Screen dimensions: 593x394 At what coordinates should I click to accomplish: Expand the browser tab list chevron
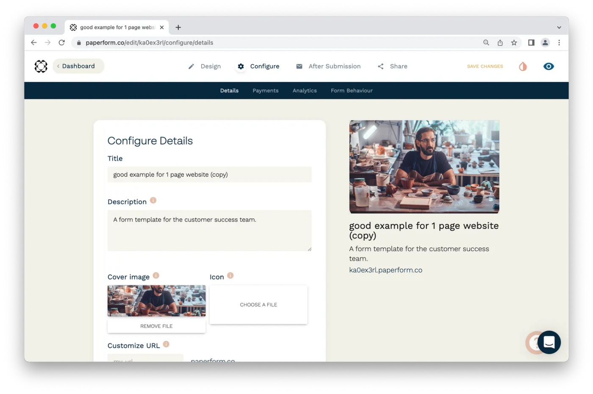pos(559,28)
